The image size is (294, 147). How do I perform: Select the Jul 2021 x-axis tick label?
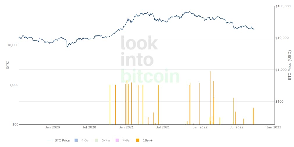click(x=163, y=127)
